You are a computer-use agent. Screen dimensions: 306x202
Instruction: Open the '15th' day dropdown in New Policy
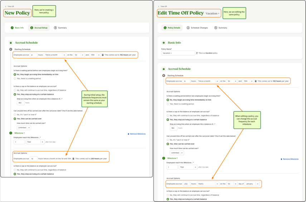click(x=96, y=55)
